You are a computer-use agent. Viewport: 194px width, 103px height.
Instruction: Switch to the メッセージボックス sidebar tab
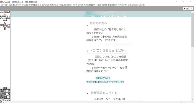5,96
